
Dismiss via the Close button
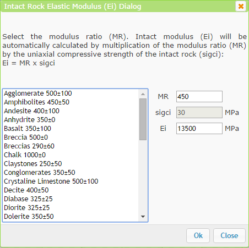229,235
